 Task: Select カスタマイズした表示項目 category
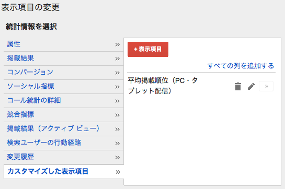tap(64, 172)
